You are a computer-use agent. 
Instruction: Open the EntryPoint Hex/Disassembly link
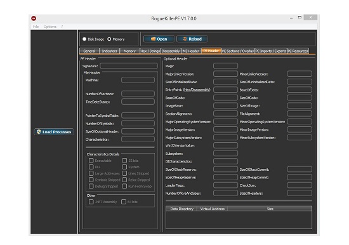pyautogui.click(x=197, y=89)
